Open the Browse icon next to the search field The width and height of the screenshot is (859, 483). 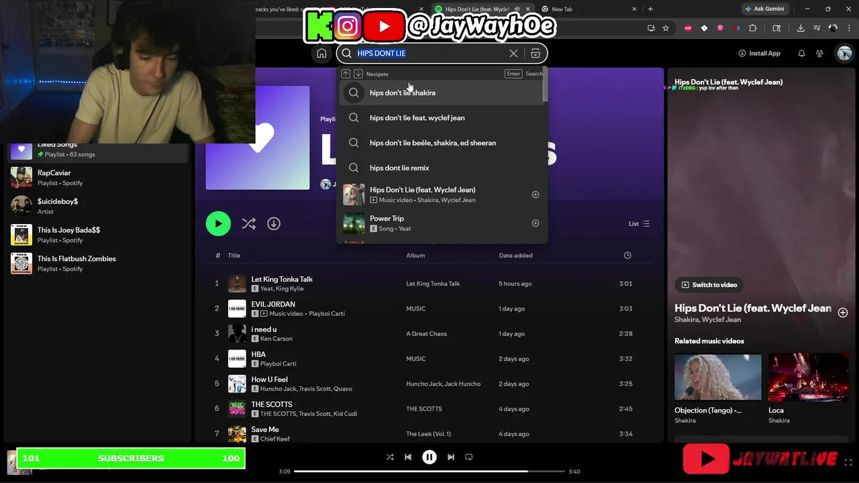(536, 54)
